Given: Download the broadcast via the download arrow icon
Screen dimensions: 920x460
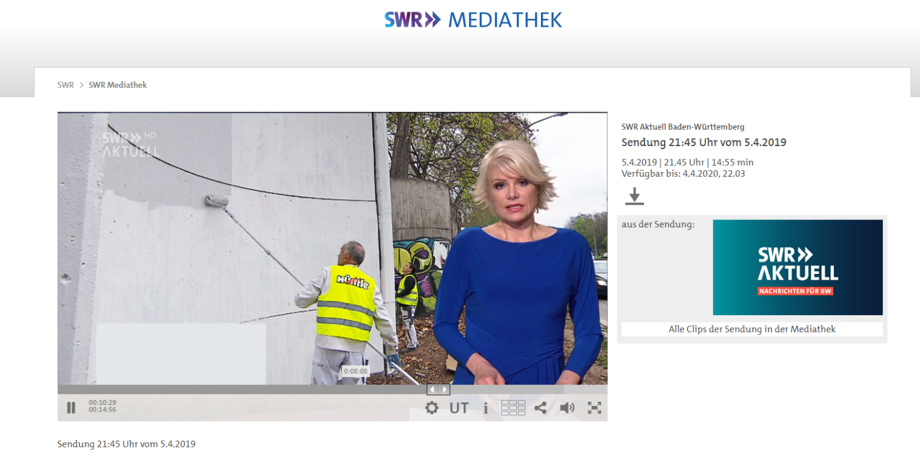Looking at the screenshot, I should point(634,196).
